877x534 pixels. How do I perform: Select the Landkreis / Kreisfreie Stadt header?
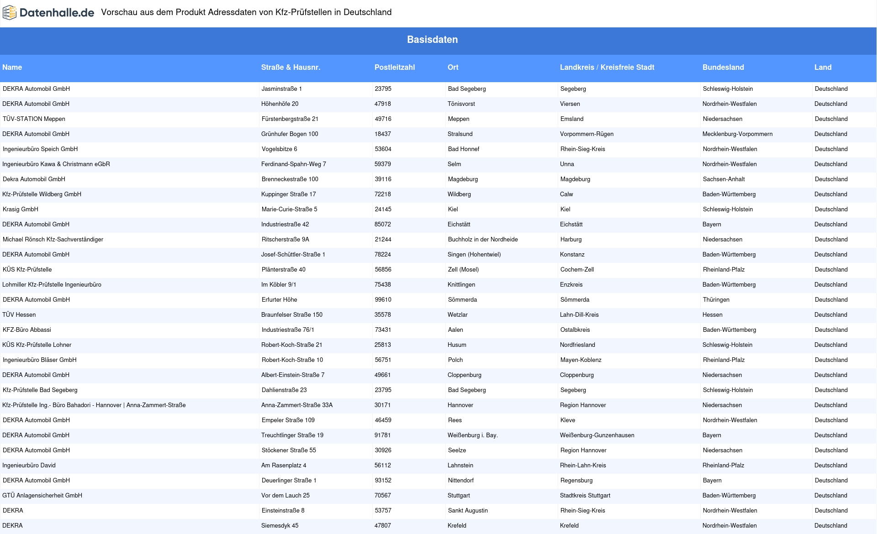(x=607, y=67)
